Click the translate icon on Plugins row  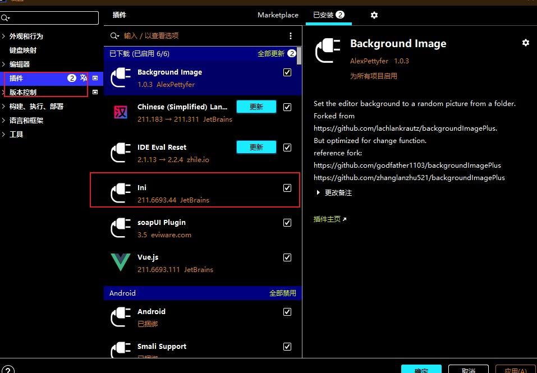(x=84, y=77)
